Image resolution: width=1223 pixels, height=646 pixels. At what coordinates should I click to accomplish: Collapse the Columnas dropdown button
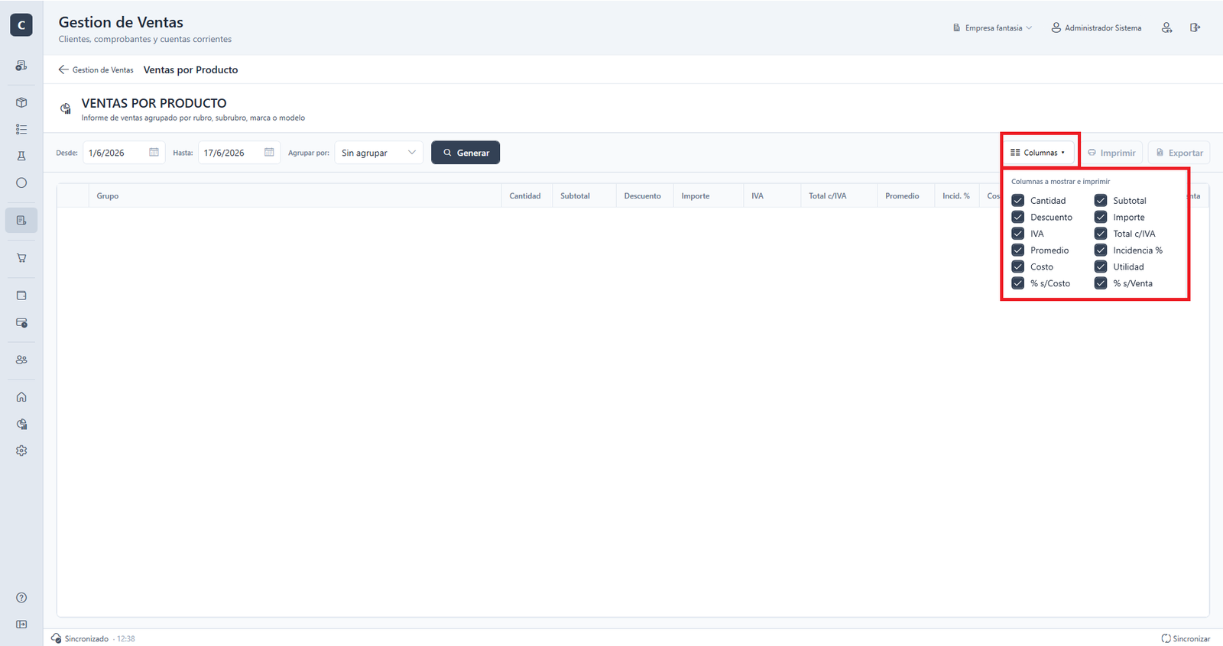(1038, 153)
